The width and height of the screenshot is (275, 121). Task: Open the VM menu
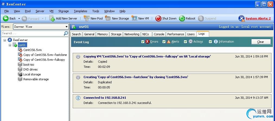point(51,11)
